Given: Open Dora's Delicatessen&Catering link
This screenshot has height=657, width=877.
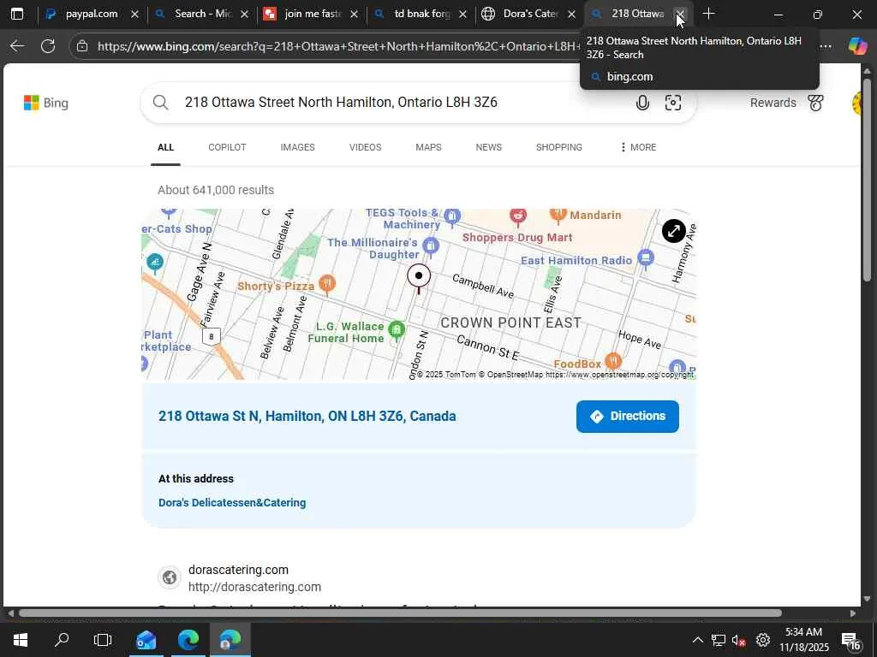Looking at the screenshot, I should coord(232,503).
